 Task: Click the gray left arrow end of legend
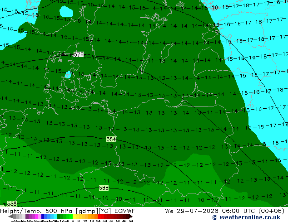click(x=10, y=217)
